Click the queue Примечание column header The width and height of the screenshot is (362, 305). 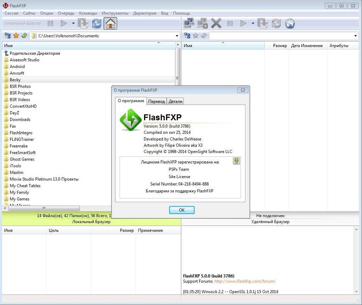[158, 230]
